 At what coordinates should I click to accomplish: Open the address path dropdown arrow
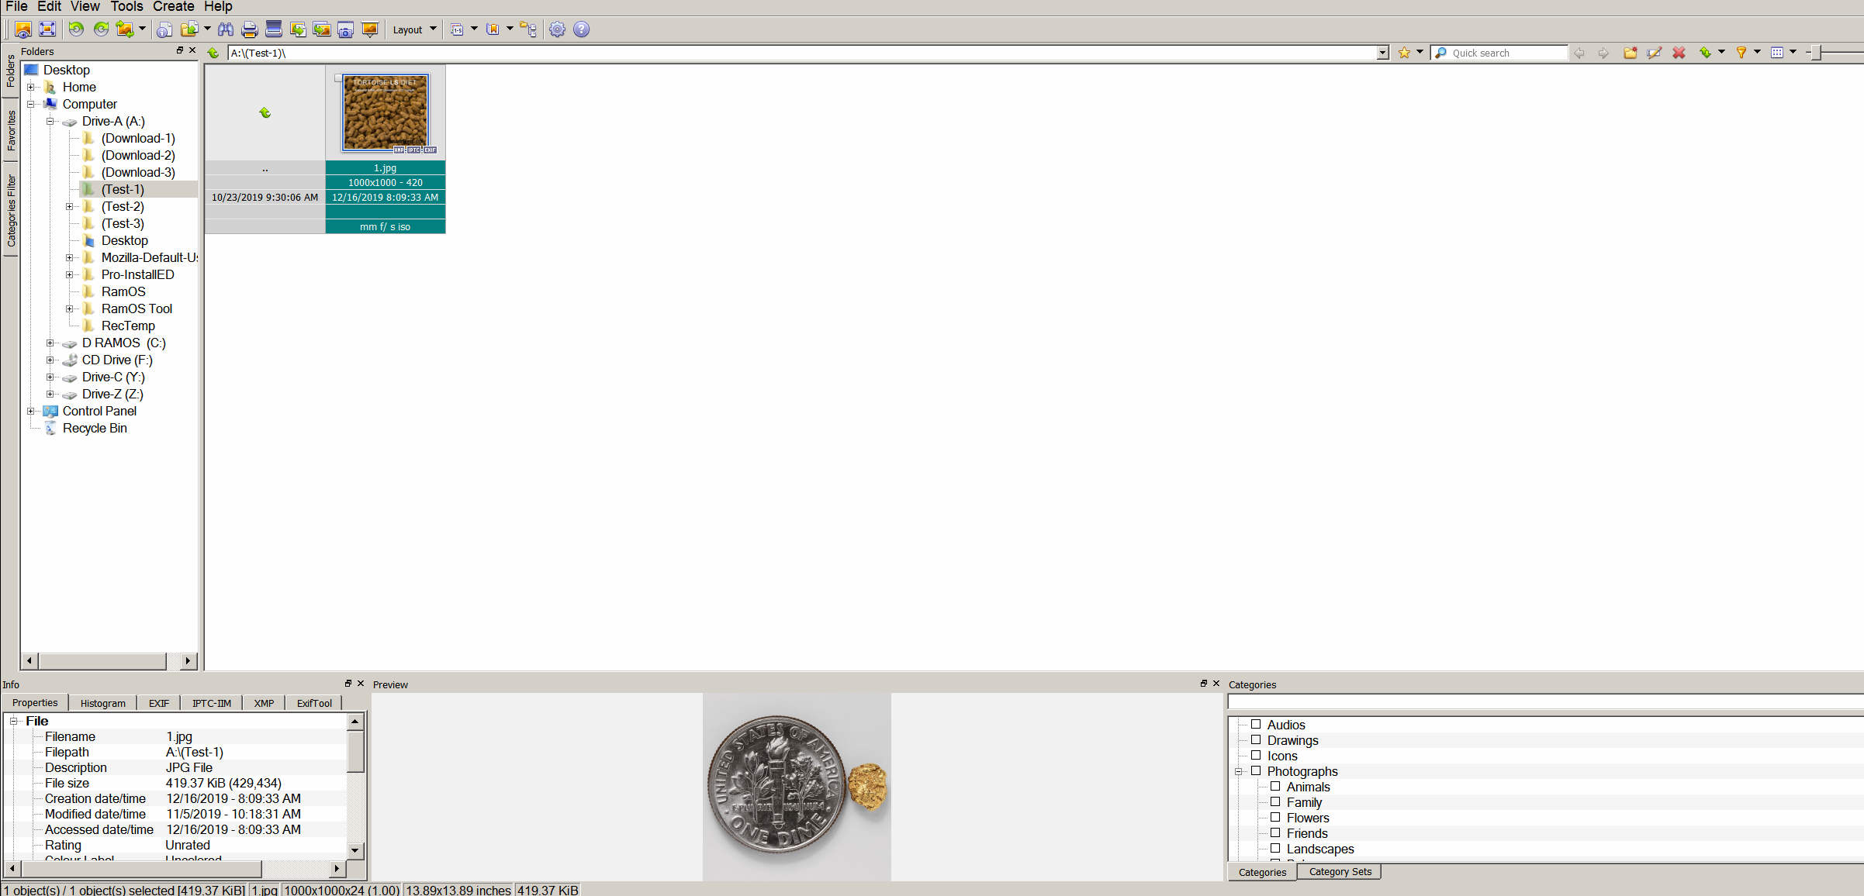point(1382,53)
